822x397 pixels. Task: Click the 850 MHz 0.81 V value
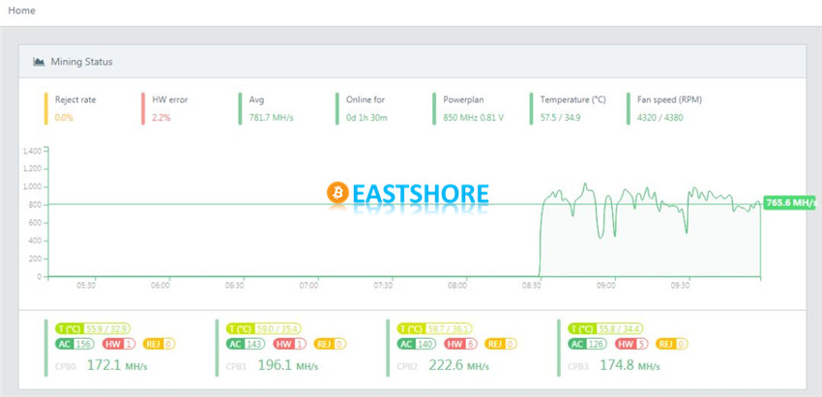[474, 117]
